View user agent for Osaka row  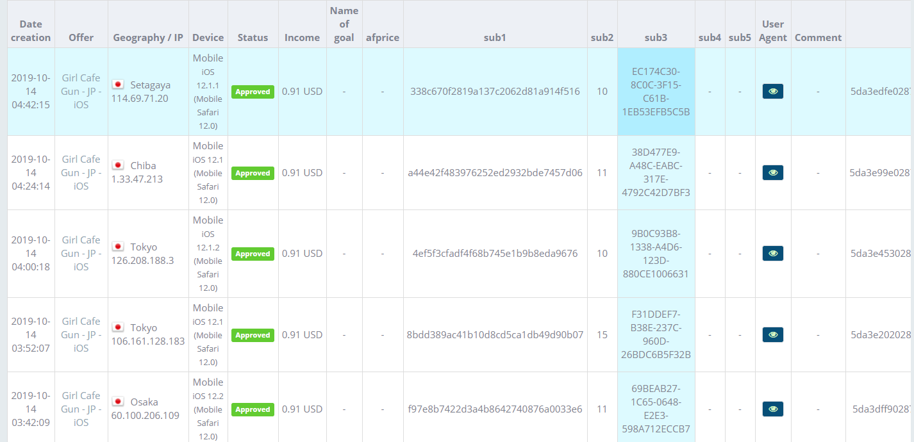(x=772, y=409)
